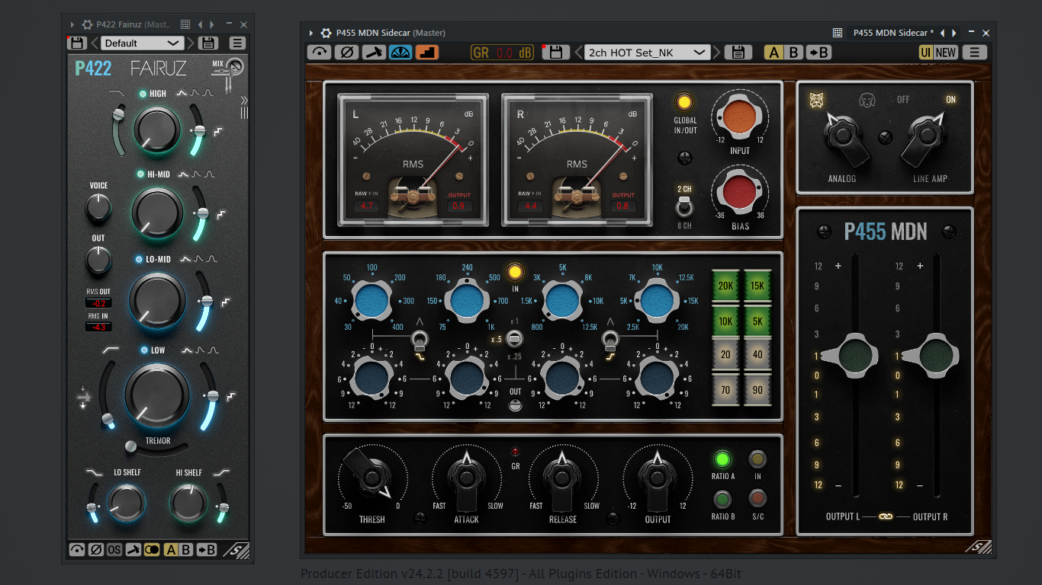Screen dimensions: 1042x585
Task: Click the hammer icon in P455 toolbar
Action: point(373,52)
